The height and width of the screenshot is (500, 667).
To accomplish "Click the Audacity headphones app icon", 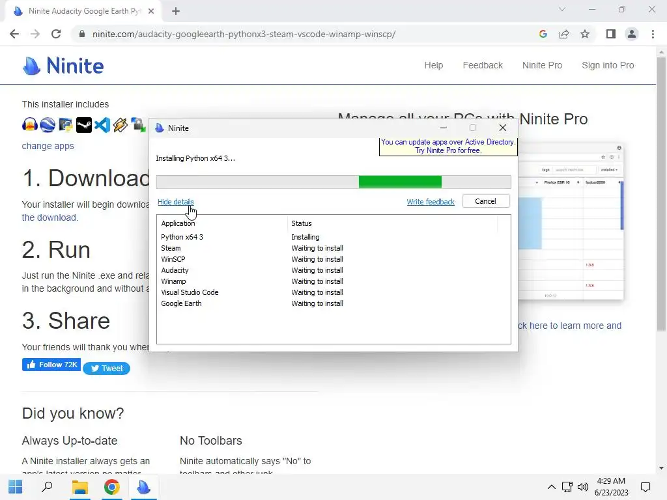I will click(x=30, y=124).
